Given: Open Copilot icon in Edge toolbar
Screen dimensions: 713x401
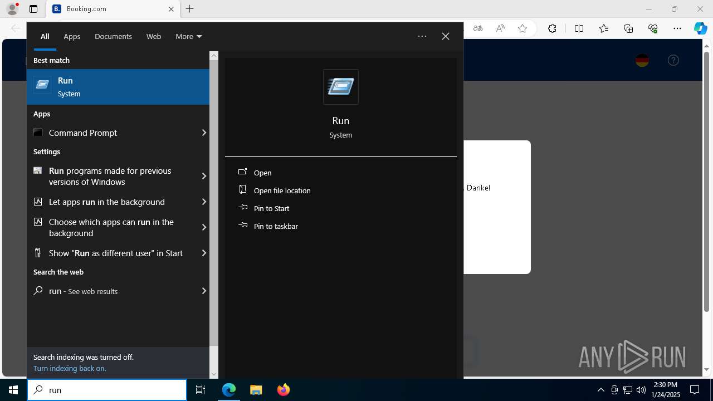Looking at the screenshot, I should (x=700, y=28).
